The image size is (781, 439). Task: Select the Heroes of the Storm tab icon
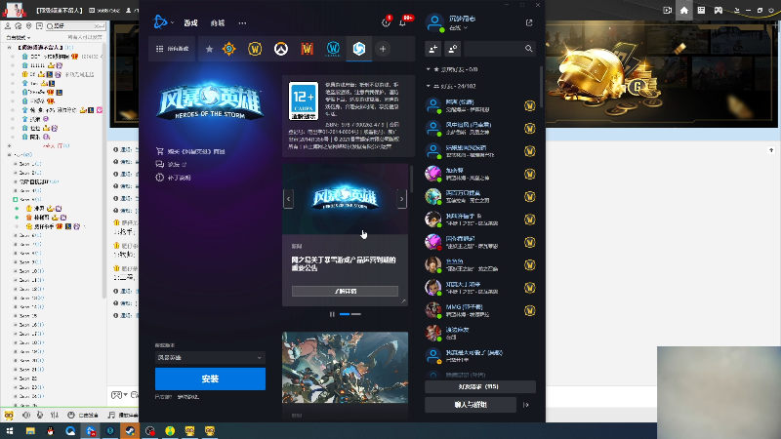click(359, 49)
